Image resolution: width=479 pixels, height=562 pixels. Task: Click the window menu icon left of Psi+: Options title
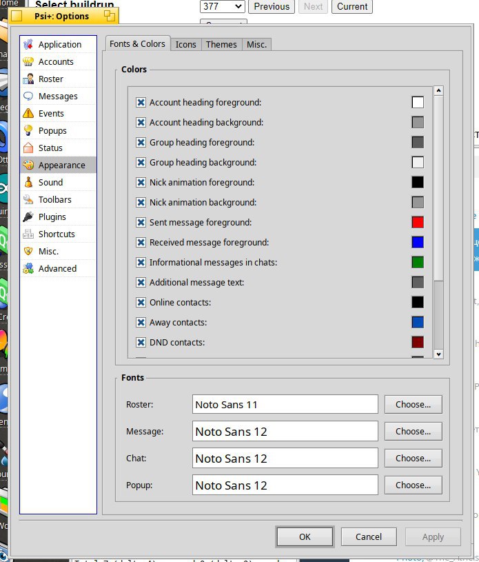(x=17, y=16)
